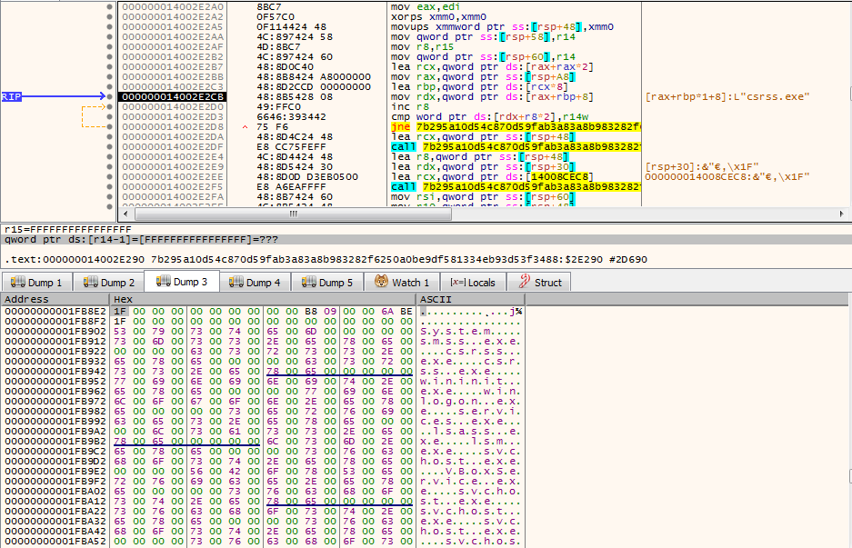Click ASCII text 's.m.s.s...e.x.e.'
The image size is (852, 548).
(471, 341)
